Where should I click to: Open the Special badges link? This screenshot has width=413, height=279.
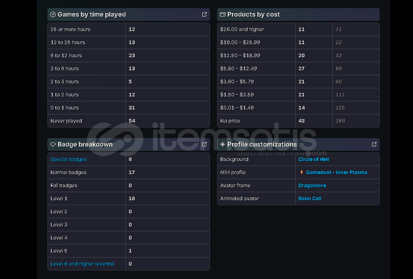coord(69,159)
